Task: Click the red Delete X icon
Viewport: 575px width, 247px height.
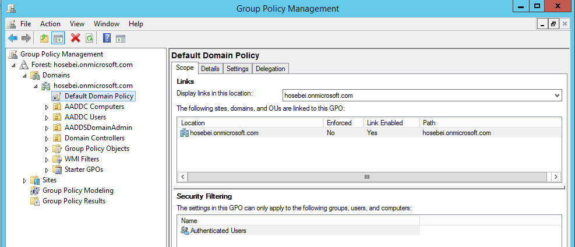Action: [76, 38]
